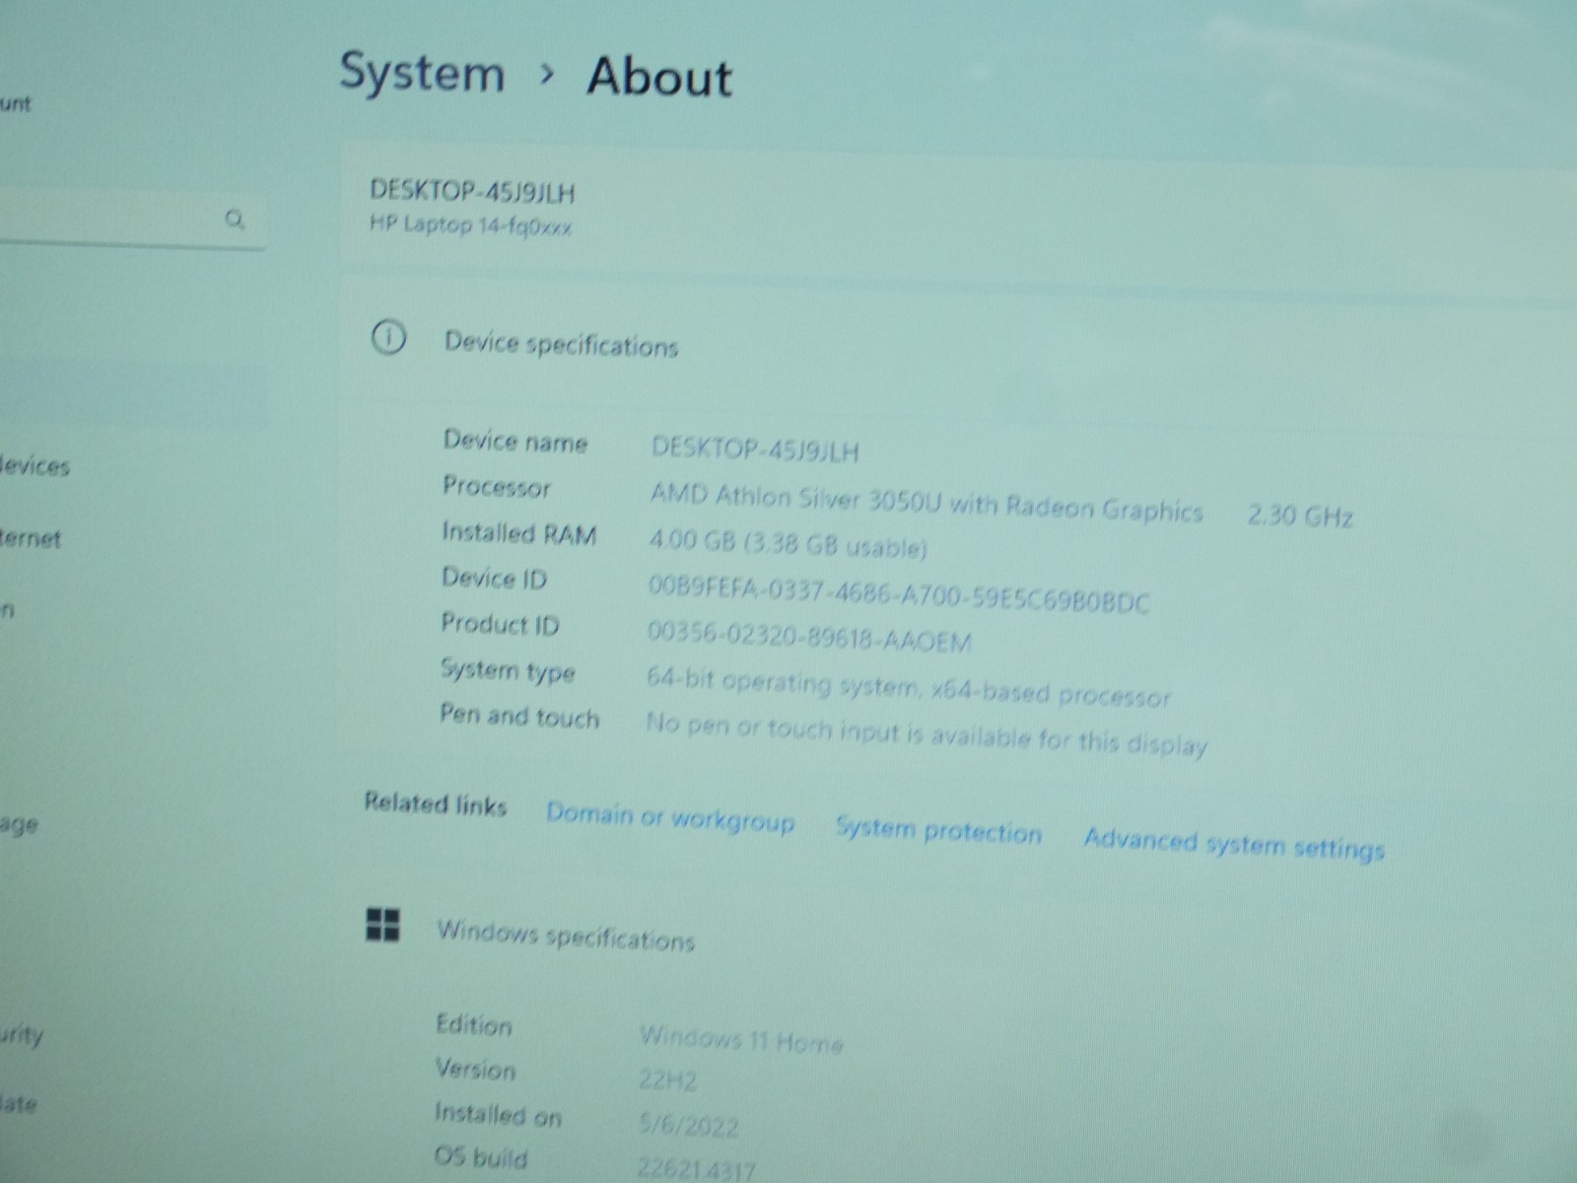The width and height of the screenshot is (1577, 1183).
Task: Click the Product ID label
Action: tap(500, 623)
